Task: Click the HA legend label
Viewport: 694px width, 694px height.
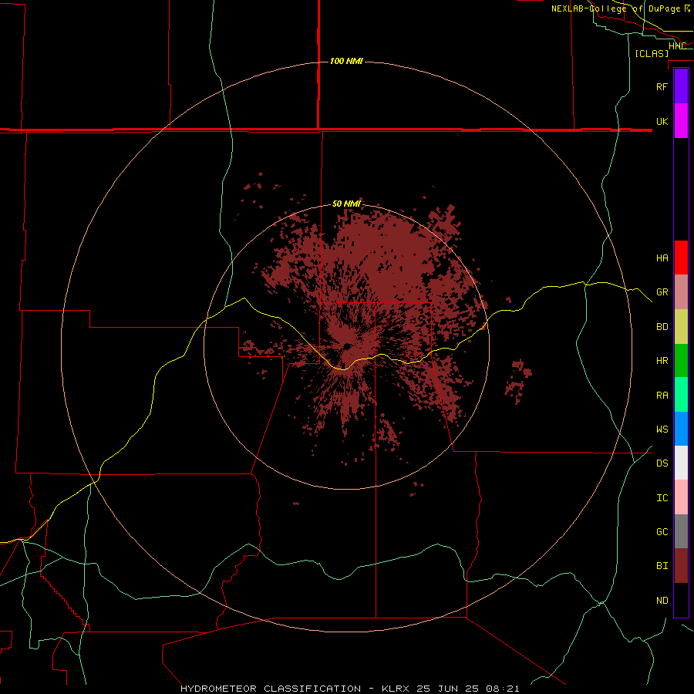Action: click(662, 258)
